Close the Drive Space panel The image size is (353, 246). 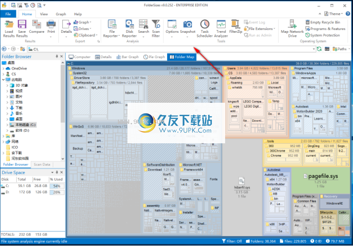[x=61, y=173]
